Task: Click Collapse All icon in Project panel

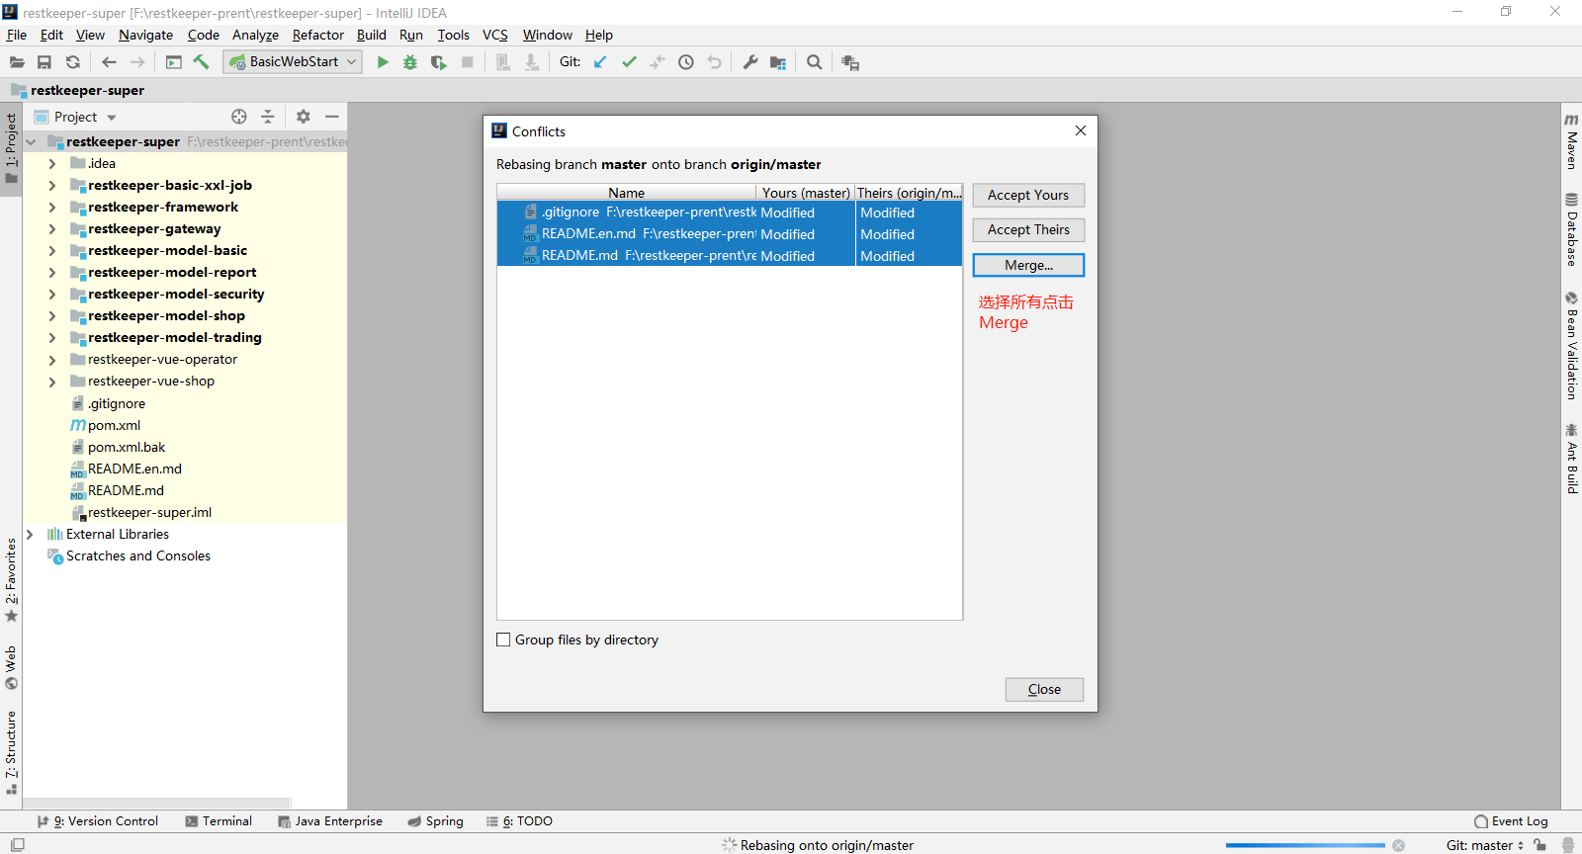Action: pos(267,117)
